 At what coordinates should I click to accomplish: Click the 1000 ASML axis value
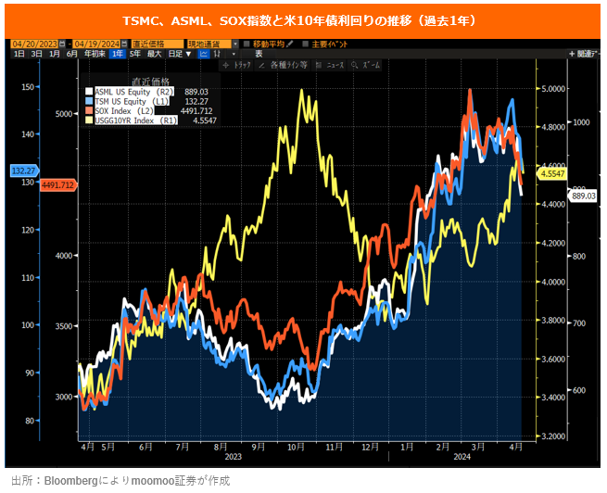tap(581, 122)
